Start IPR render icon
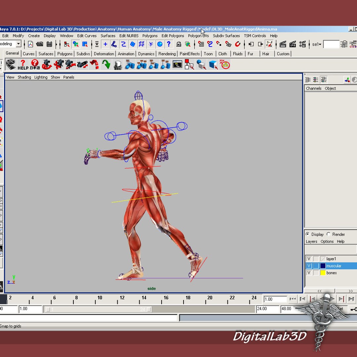 (x=293, y=44)
